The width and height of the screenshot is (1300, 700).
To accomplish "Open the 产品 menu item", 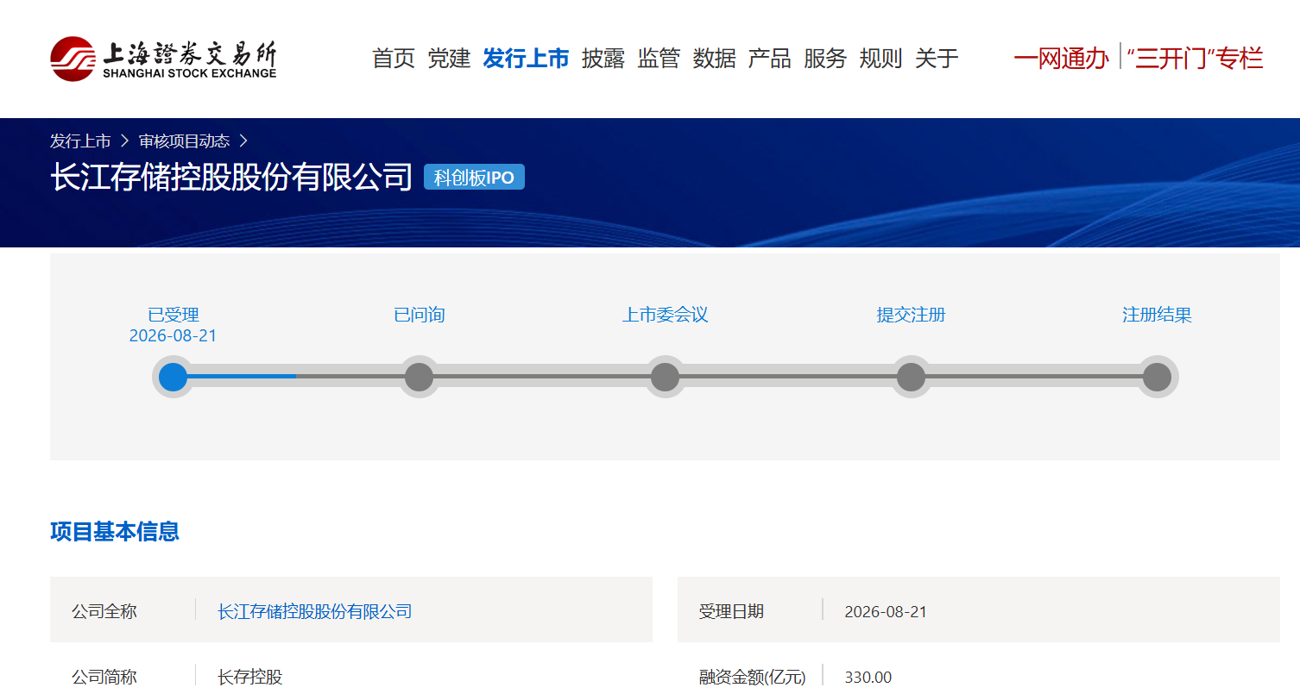I will point(769,59).
